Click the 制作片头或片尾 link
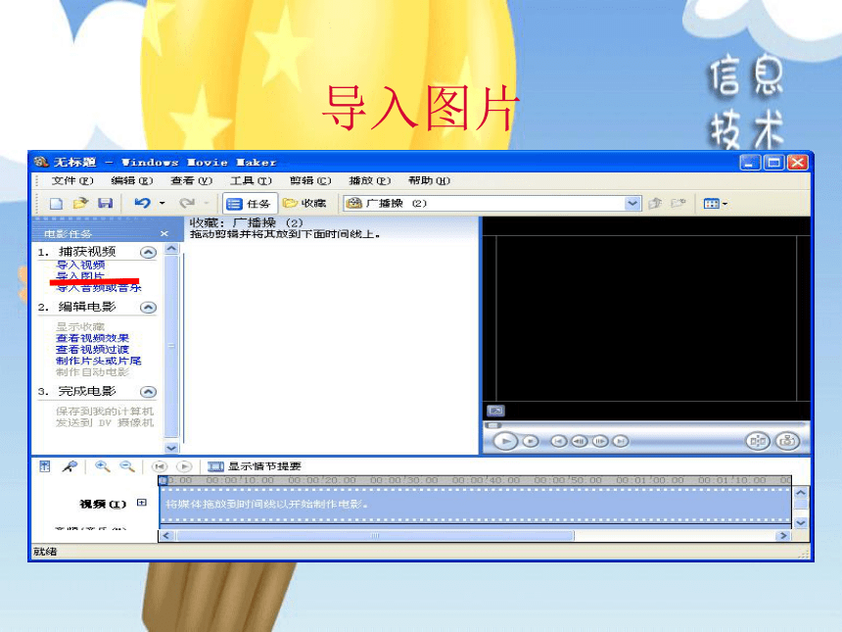The width and height of the screenshot is (842, 632). [99, 361]
